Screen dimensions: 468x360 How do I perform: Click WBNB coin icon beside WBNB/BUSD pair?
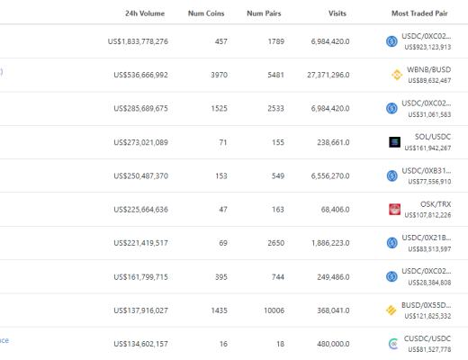397,75
